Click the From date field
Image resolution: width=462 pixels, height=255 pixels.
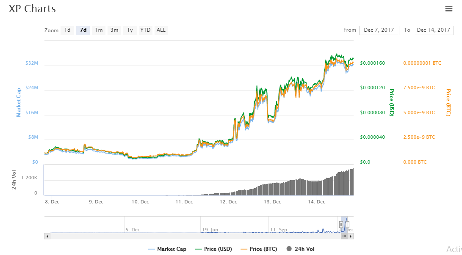(x=379, y=30)
